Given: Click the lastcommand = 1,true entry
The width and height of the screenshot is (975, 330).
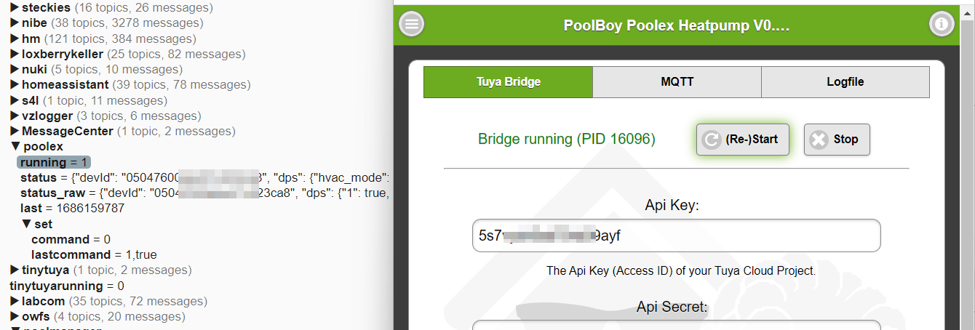Looking at the screenshot, I should [x=94, y=254].
